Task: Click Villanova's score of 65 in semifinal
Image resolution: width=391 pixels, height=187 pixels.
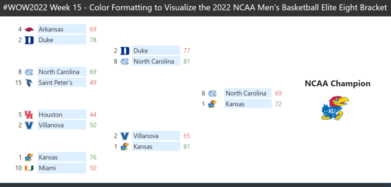Action: pos(187,136)
